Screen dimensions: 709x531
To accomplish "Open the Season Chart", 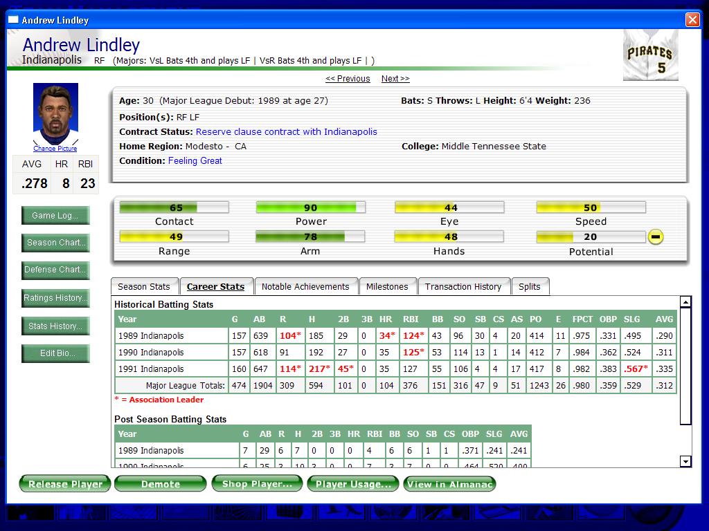I will click(x=55, y=243).
